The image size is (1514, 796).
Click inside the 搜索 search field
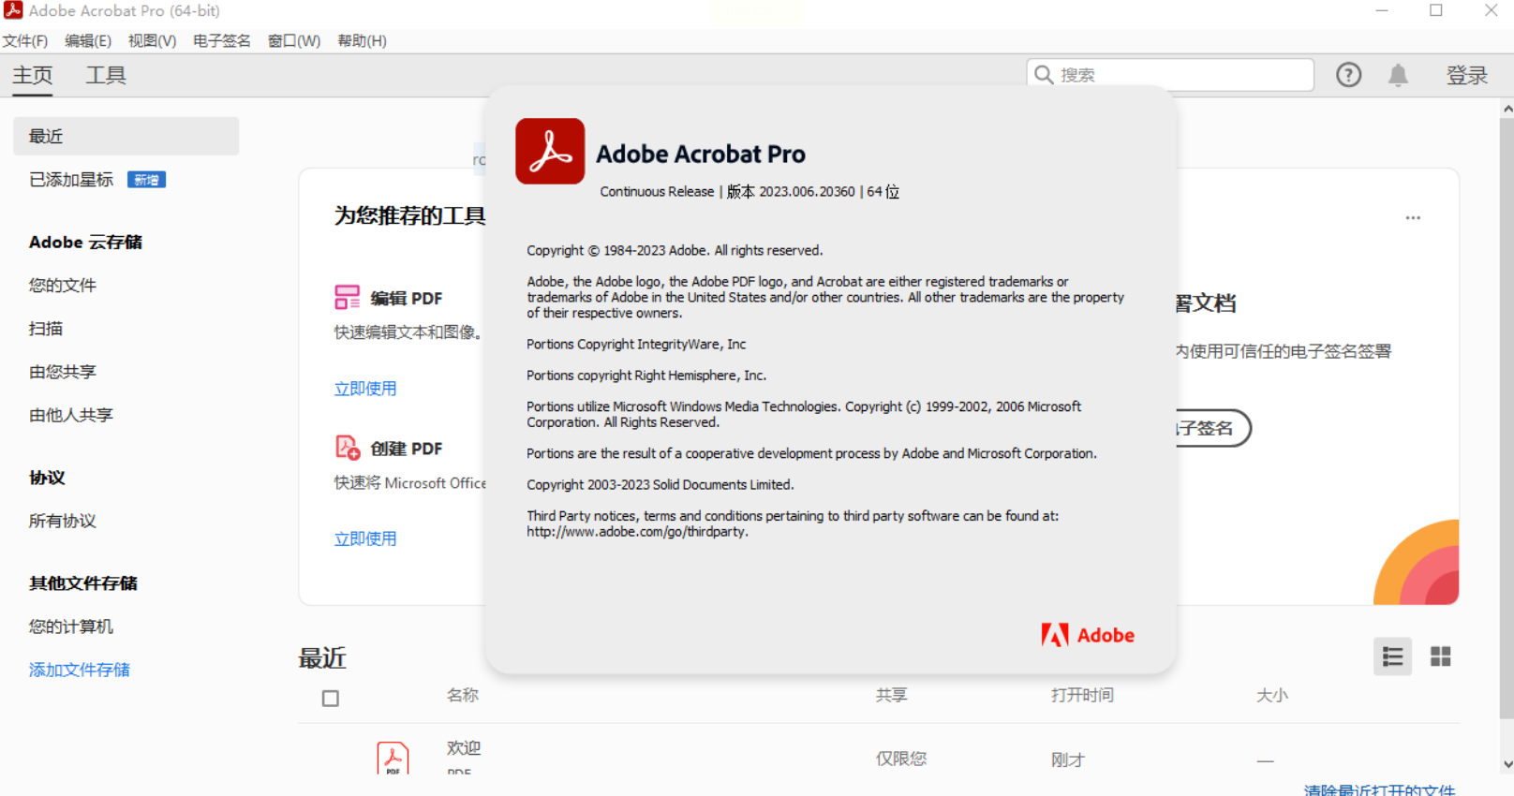point(1170,75)
